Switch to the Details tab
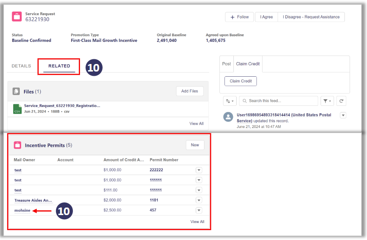This screenshot has height=240, width=367. tap(21, 66)
